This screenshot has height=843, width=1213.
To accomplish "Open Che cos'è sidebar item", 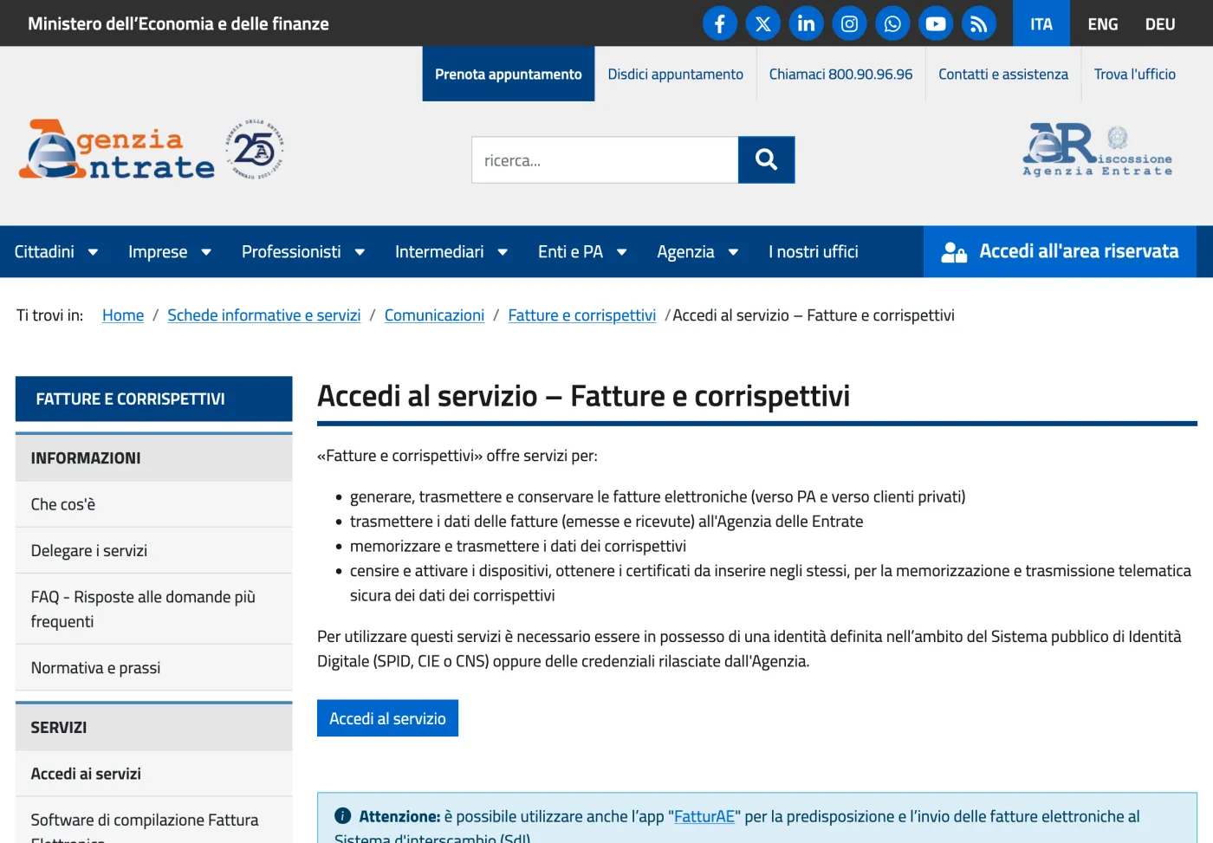I will 154,504.
